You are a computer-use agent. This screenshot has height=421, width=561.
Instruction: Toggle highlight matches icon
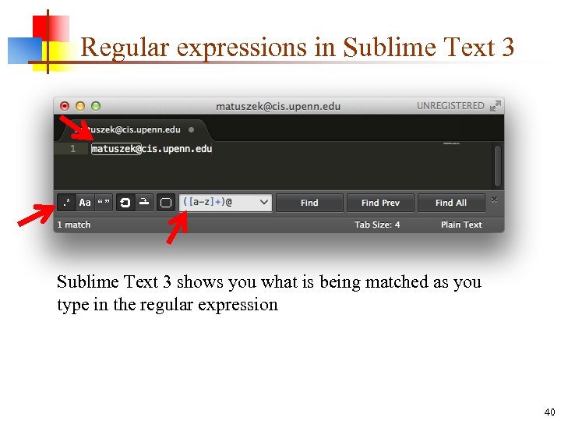(166, 203)
